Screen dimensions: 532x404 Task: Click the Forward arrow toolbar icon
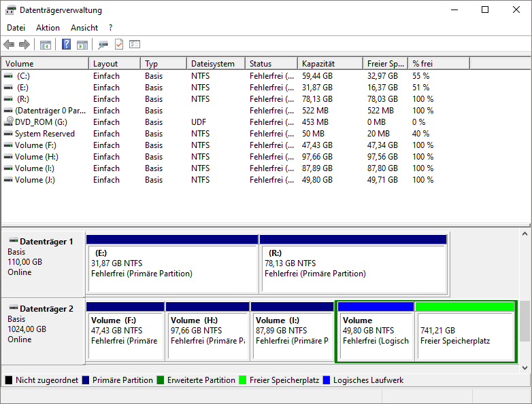pos(24,45)
